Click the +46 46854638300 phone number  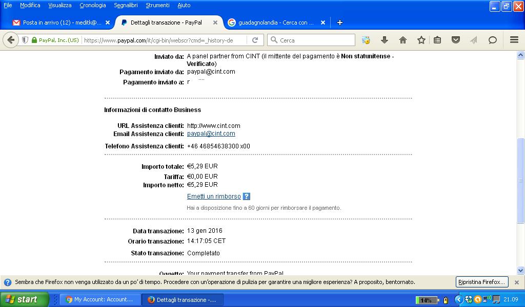(x=218, y=146)
